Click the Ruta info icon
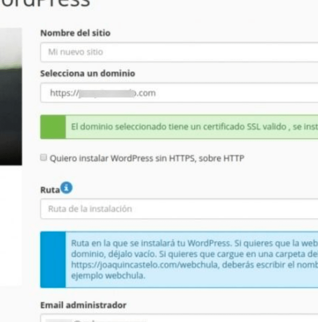Viewport: 318px width, 322px height. (x=66, y=188)
